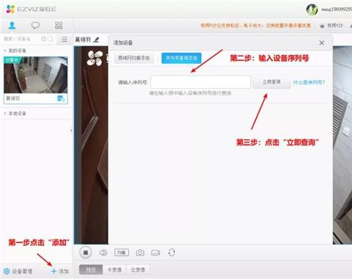Image resolution: width=352 pixels, height=279 pixels.
Task: Click the account username next to avatar
Action: click(337, 10)
